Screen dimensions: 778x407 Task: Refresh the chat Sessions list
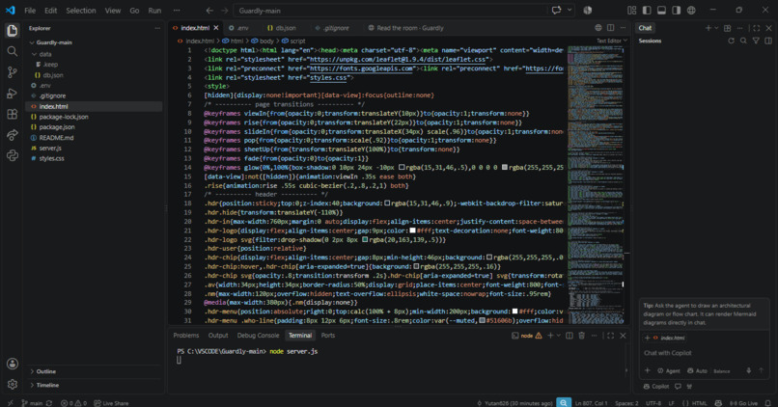(x=731, y=41)
